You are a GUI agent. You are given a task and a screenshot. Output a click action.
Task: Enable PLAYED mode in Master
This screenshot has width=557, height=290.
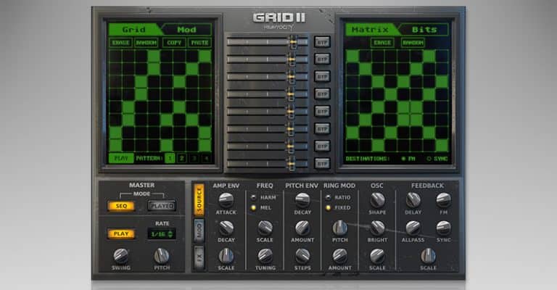coord(162,206)
